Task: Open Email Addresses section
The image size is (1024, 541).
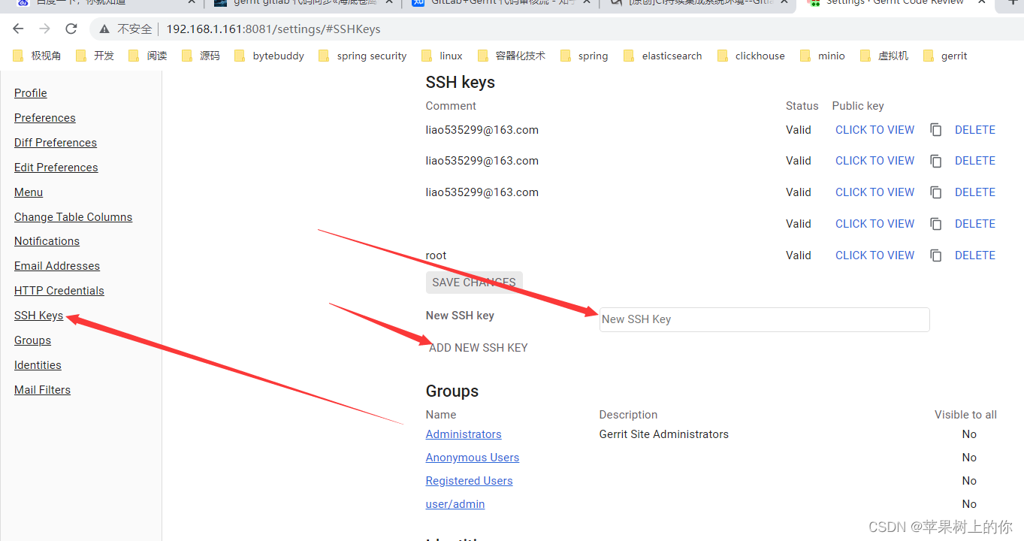Action: pyautogui.click(x=57, y=266)
